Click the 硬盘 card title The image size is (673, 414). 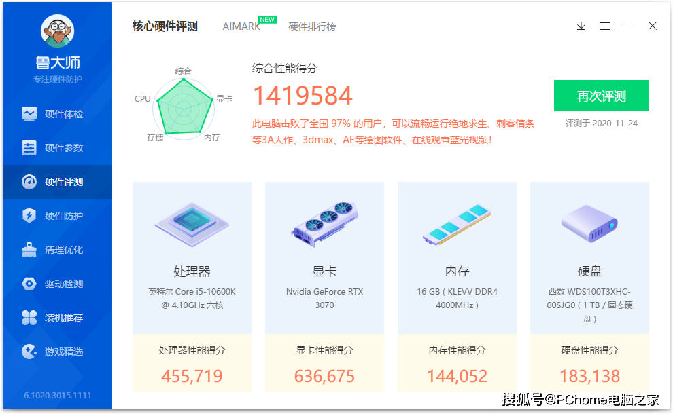589,271
